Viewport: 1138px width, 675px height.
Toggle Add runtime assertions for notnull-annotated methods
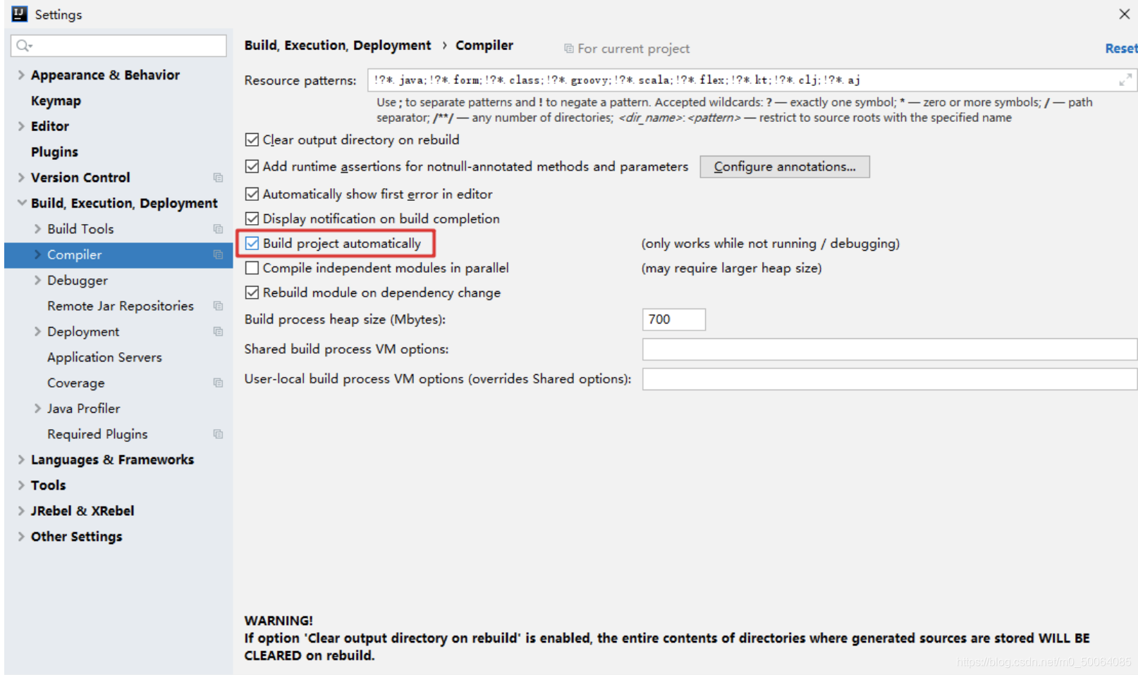click(x=252, y=166)
